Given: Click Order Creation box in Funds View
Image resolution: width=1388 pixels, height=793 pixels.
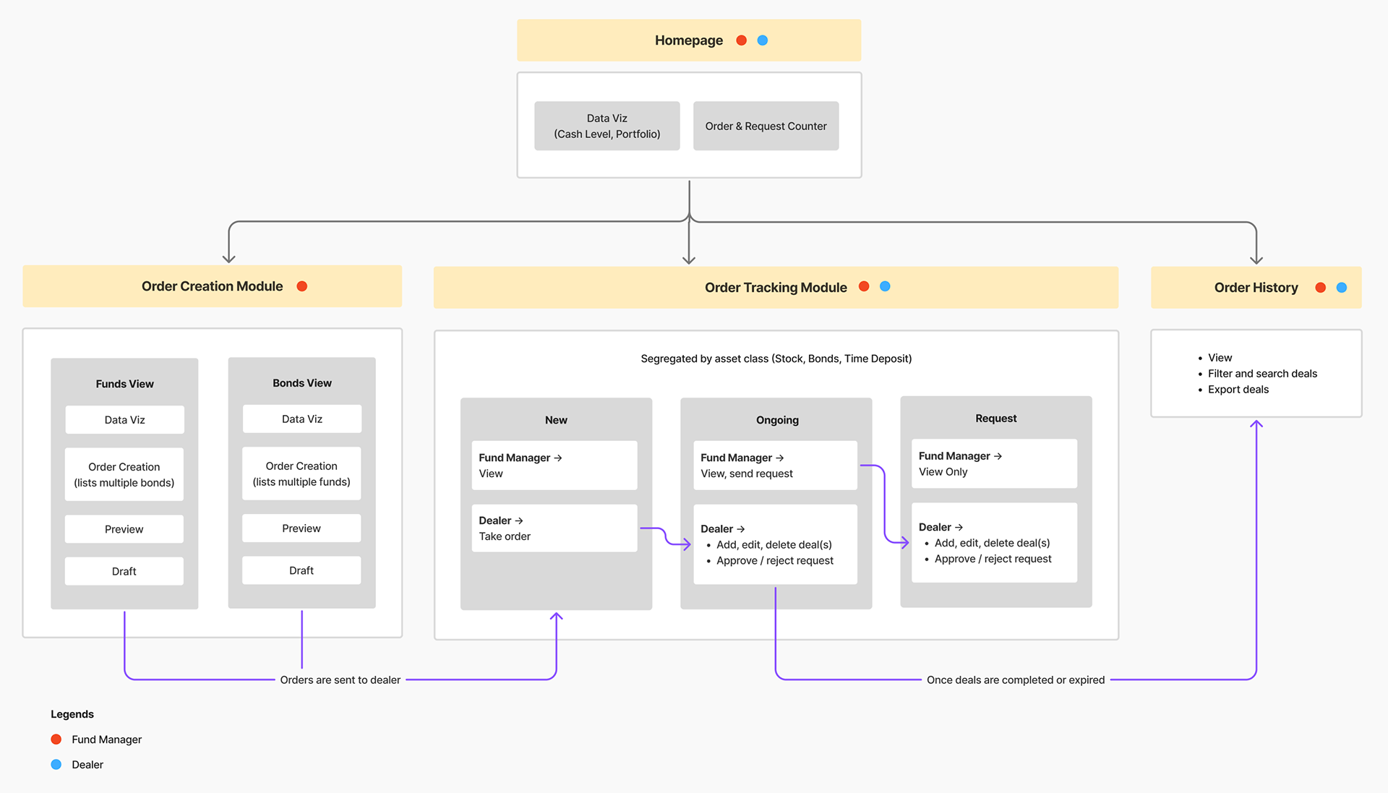Looking at the screenshot, I should 124,474.
